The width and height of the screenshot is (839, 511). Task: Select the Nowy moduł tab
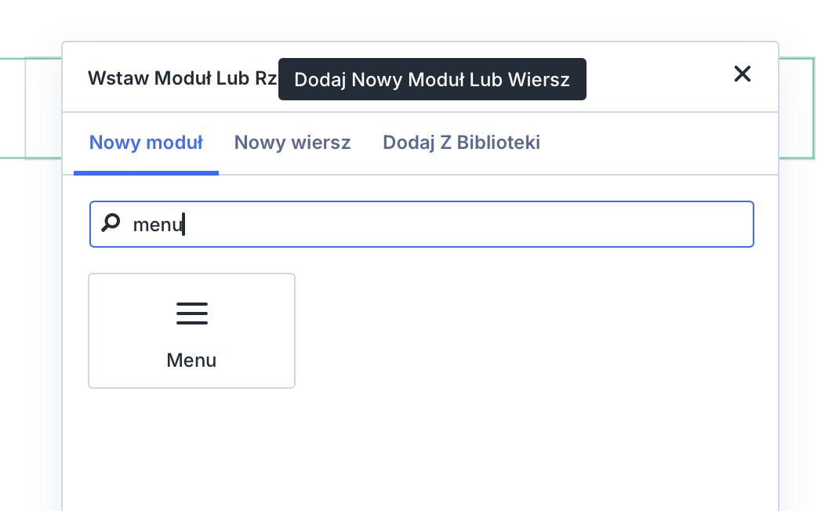tap(146, 143)
